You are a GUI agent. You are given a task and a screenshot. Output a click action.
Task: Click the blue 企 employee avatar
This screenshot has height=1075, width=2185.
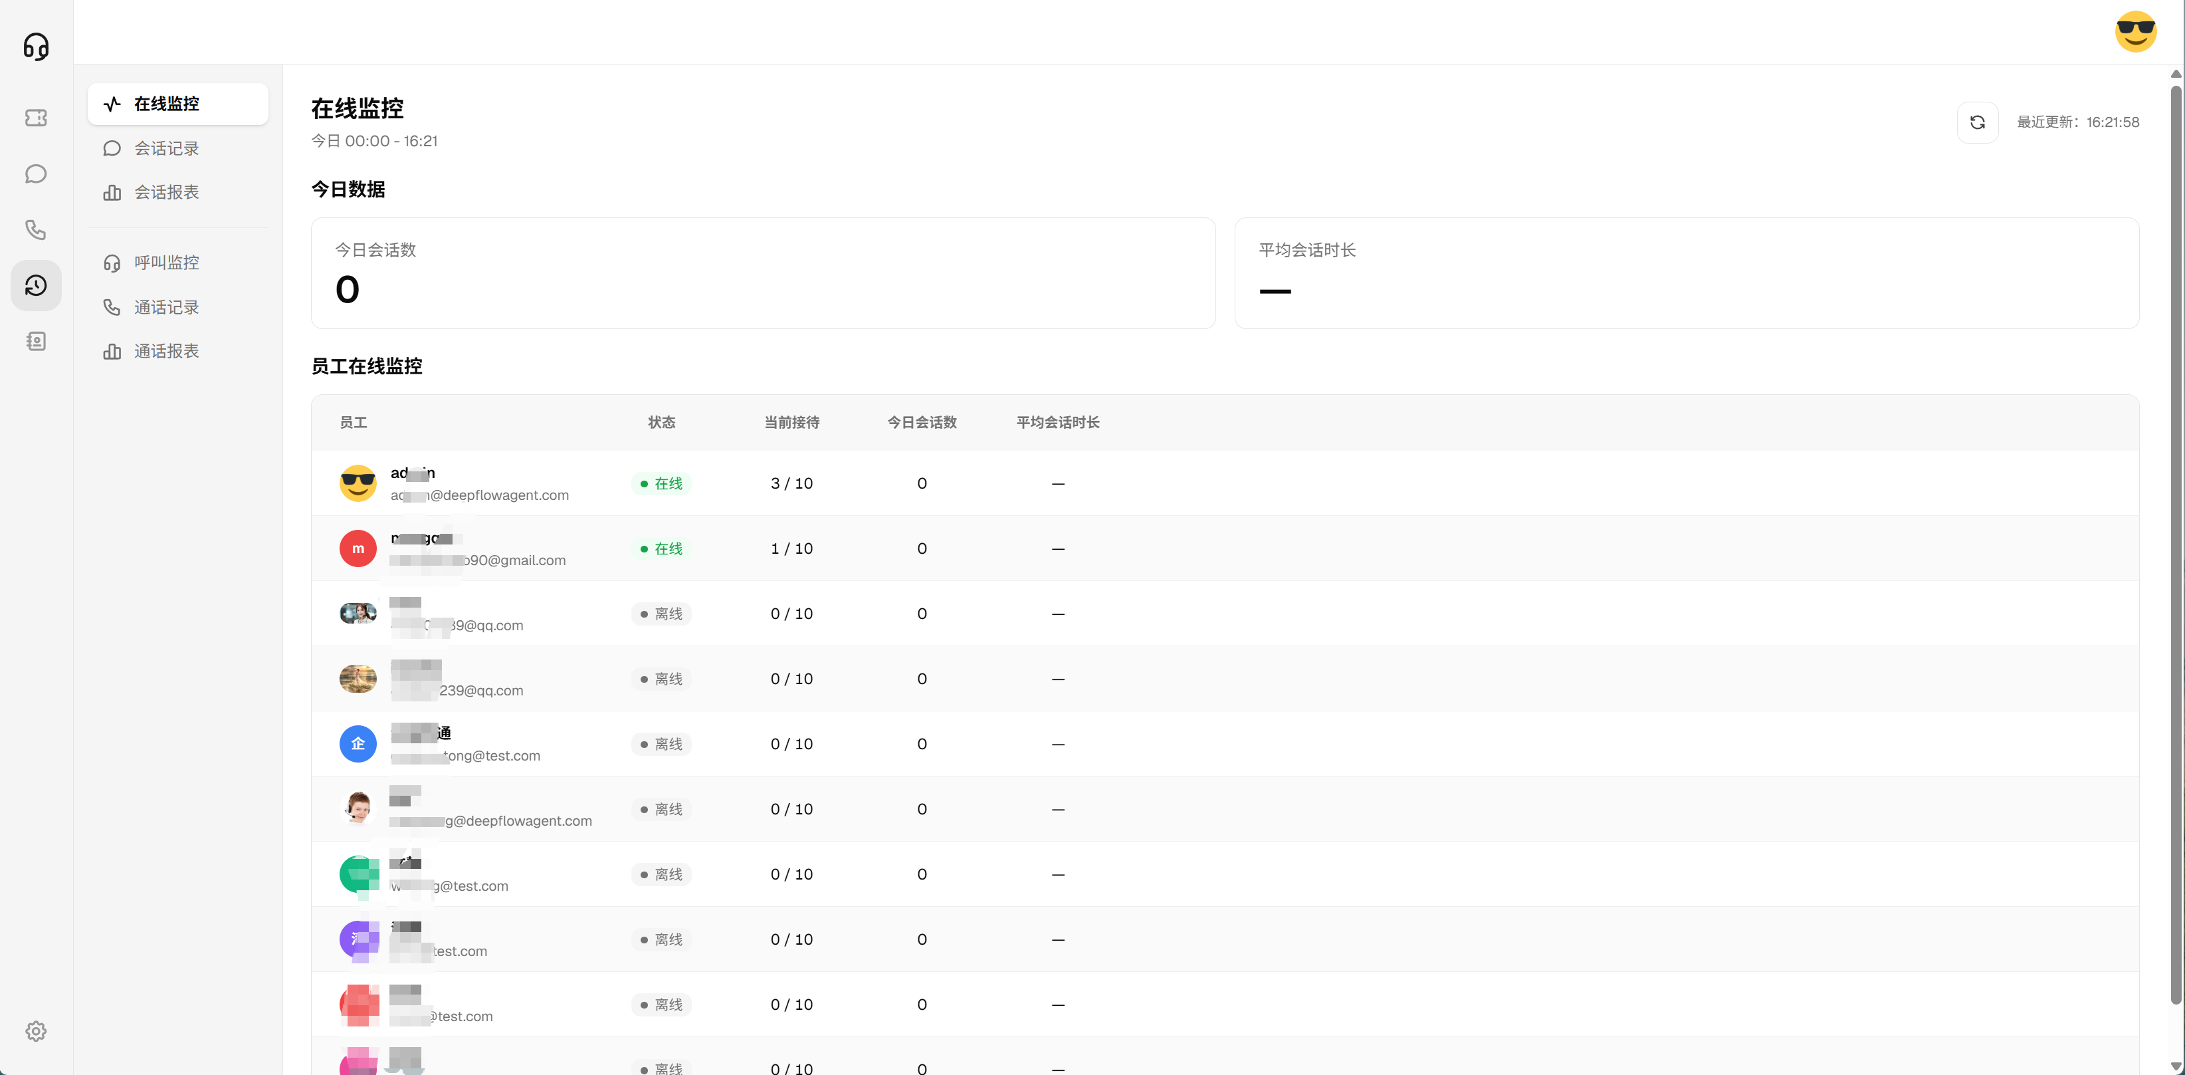pos(358,743)
